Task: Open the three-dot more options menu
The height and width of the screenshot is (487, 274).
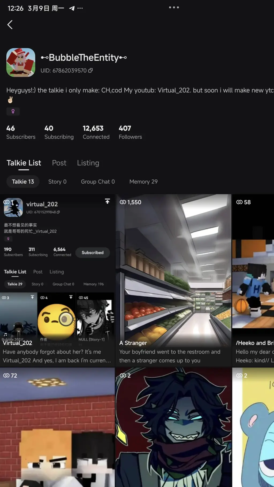Action: [174, 7]
